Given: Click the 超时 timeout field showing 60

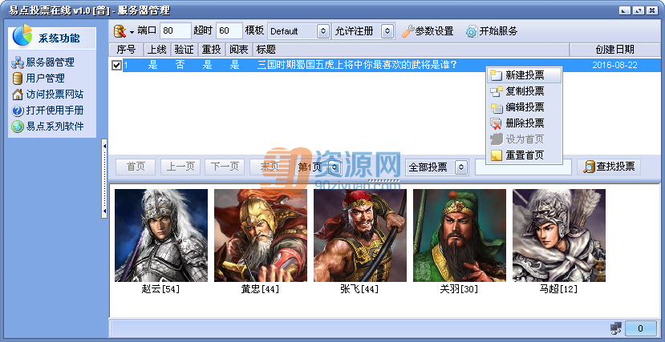Looking at the screenshot, I should (x=229, y=31).
